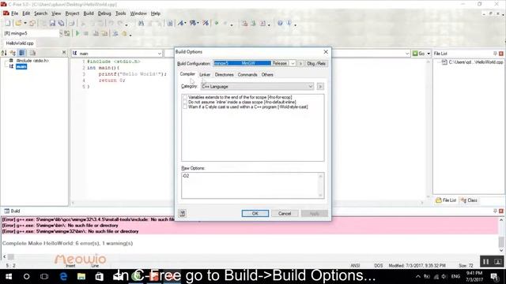
Task: Click the arrow button next to Category dropdown
Action: click(320, 86)
